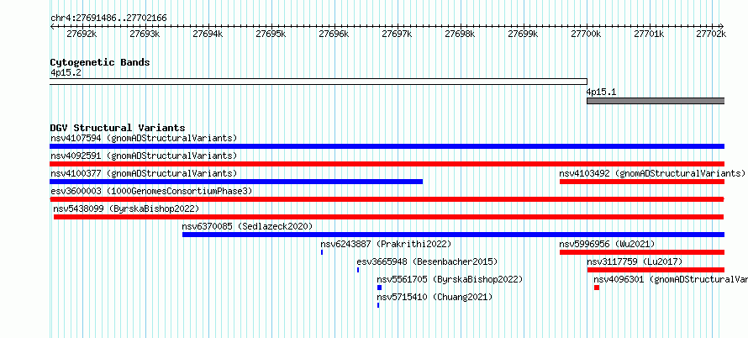Click the 27701k ruler position
Viewport: 748px width, 338px height.
pos(650,34)
